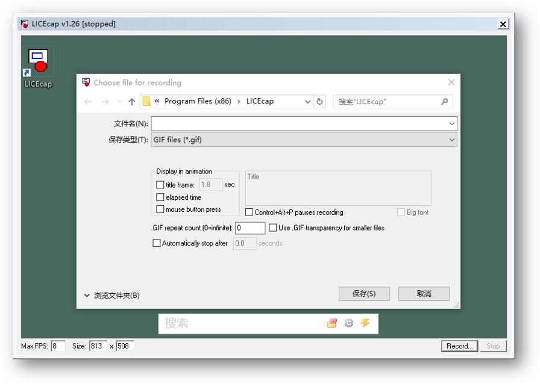Viewport: 540px width, 384px height.
Task: Open the LICEcap desktop shortcut icon
Action: point(38,68)
